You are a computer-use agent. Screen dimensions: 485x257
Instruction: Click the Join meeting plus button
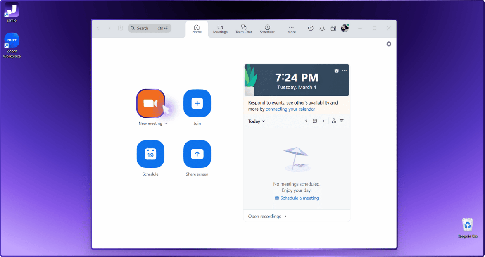point(197,103)
